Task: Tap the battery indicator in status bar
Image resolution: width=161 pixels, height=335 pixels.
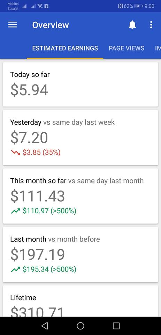Action: tap(139, 6)
